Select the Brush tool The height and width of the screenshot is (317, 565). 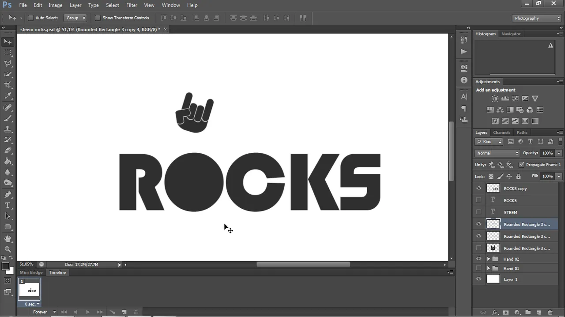pos(8,118)
